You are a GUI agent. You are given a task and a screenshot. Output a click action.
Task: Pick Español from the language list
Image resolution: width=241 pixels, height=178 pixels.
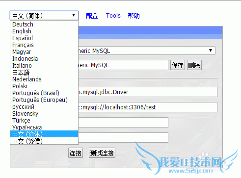(44, 38)
